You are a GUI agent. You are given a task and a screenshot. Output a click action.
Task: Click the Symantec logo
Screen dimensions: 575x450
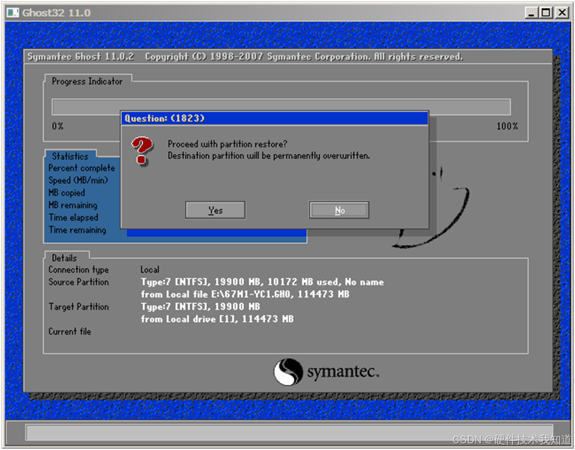click(326, 372)
